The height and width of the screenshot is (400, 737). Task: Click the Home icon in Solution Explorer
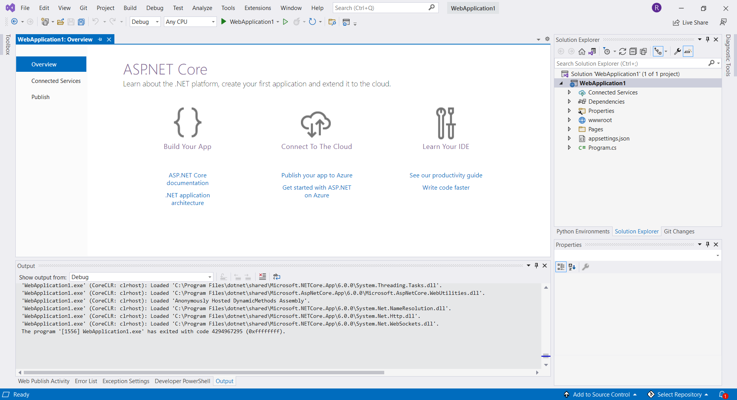pos(582,51)
